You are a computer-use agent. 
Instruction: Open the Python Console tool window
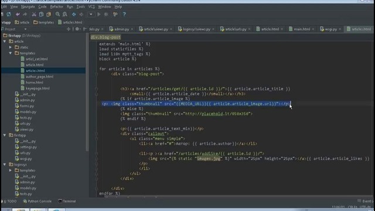(x=37, y=202)
